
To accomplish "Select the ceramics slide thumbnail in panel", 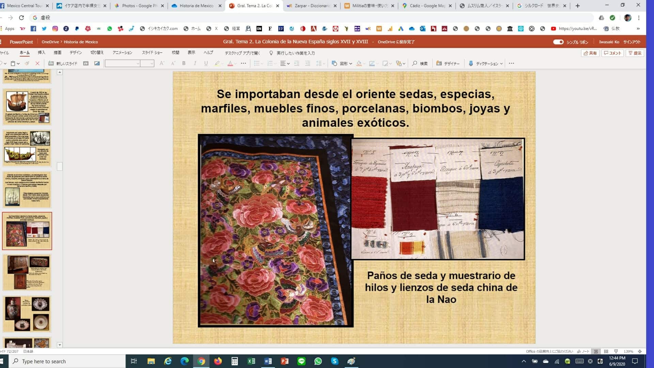I will tap(27, 314).
